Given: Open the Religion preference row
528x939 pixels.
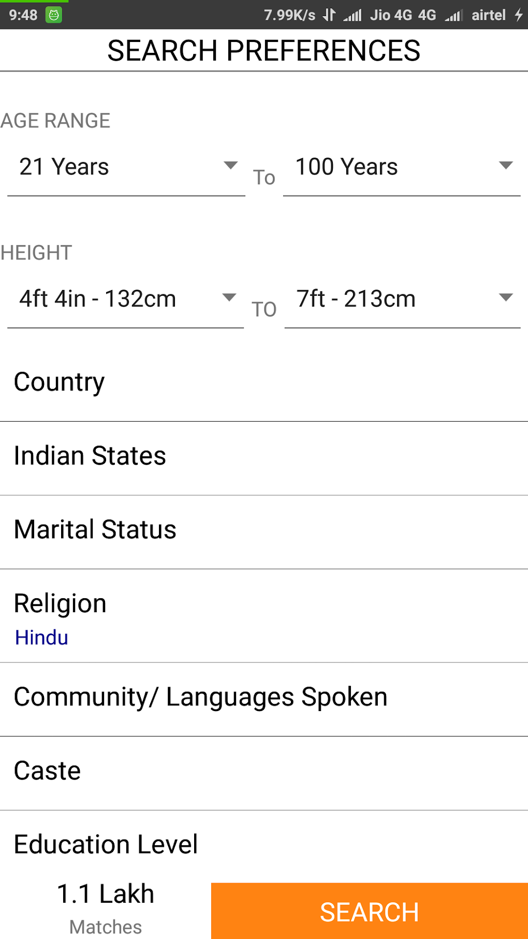Looking at the screenshot, I should pyautogui.click(x=264, y=604).
